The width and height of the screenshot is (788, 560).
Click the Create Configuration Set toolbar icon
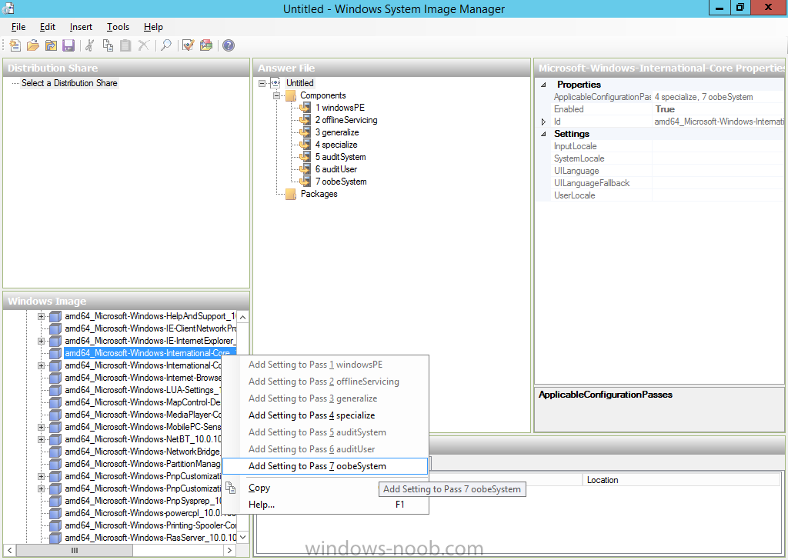tap(206, 45)
